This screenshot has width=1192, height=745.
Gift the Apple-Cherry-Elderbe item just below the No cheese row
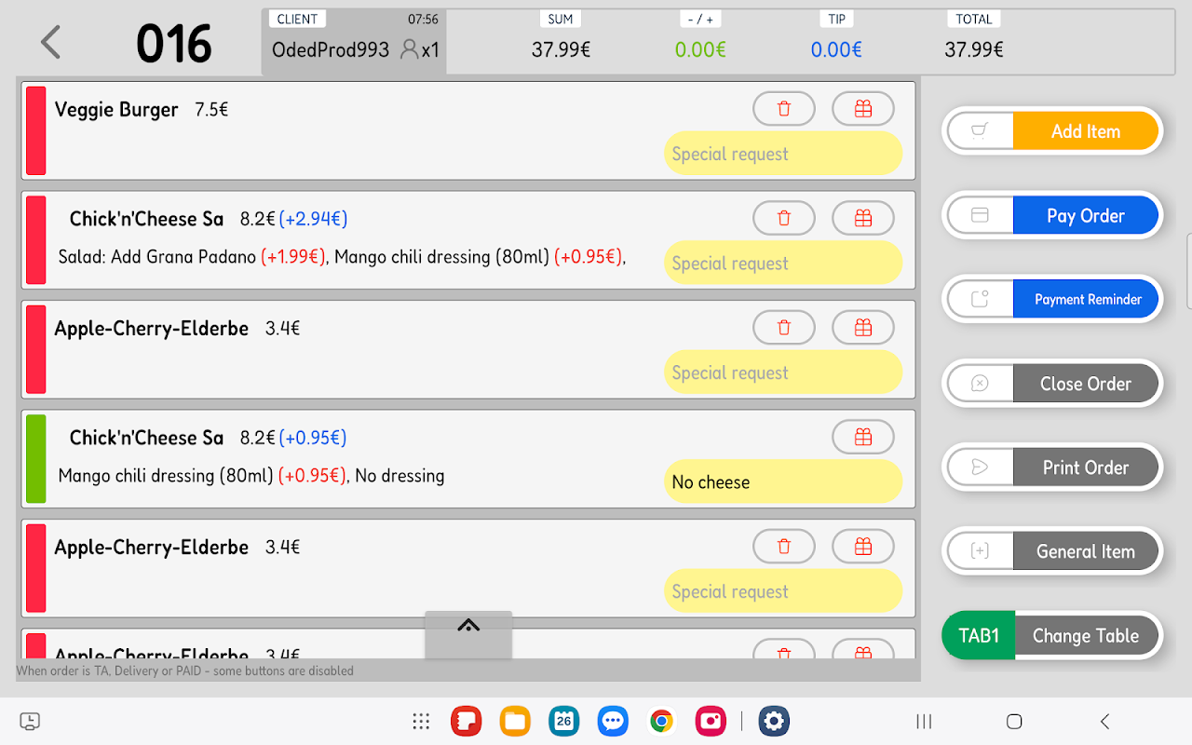[863, 547]
